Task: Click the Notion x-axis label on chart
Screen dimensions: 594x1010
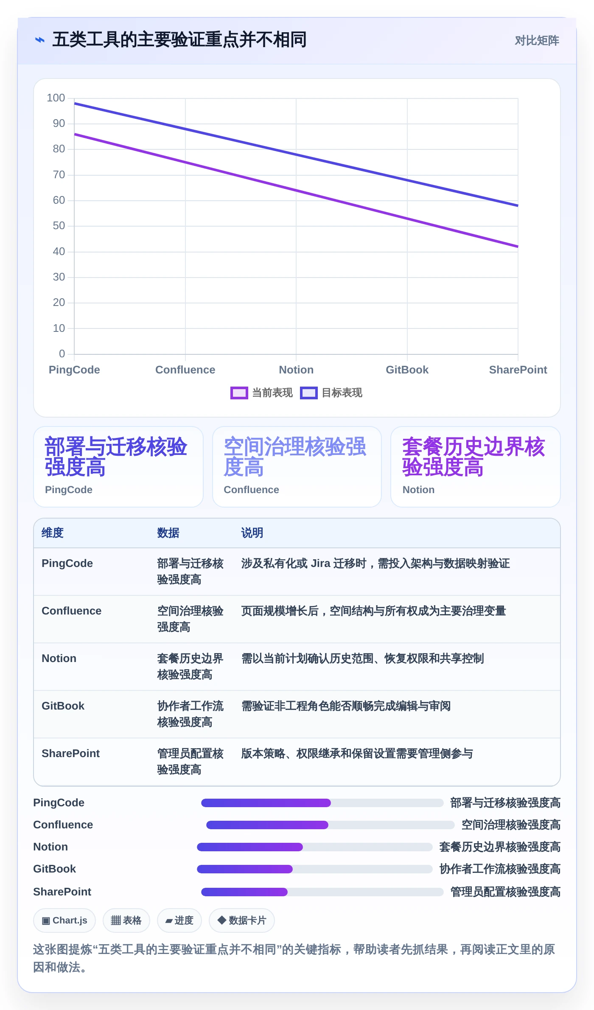Action: click(x=296, y=370)
